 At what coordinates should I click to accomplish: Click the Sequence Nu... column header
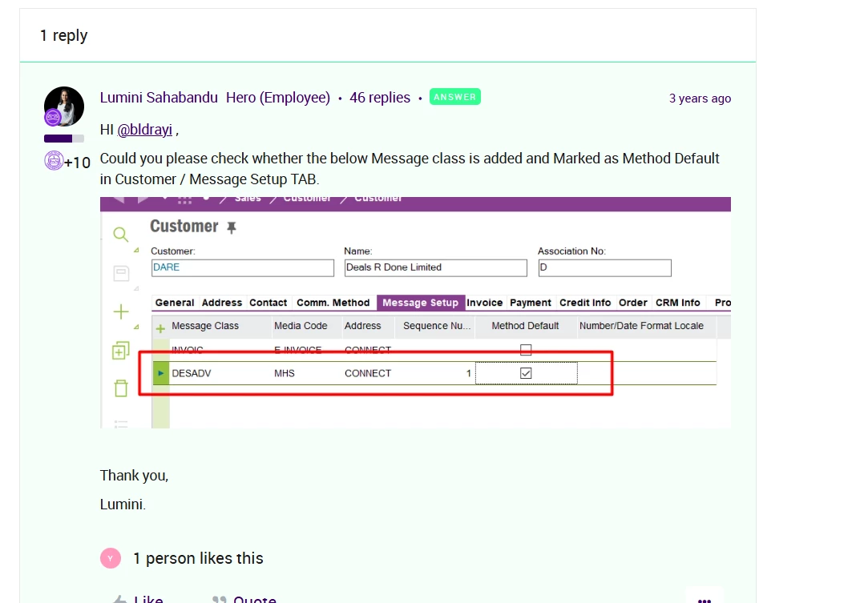(436, 326)
